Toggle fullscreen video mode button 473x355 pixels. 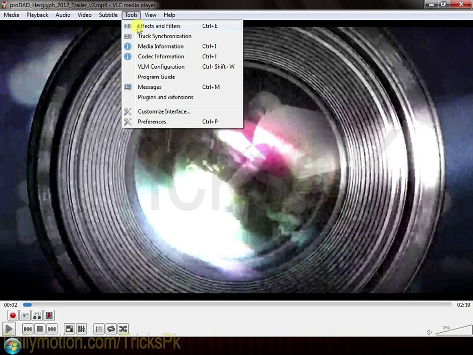69,329
